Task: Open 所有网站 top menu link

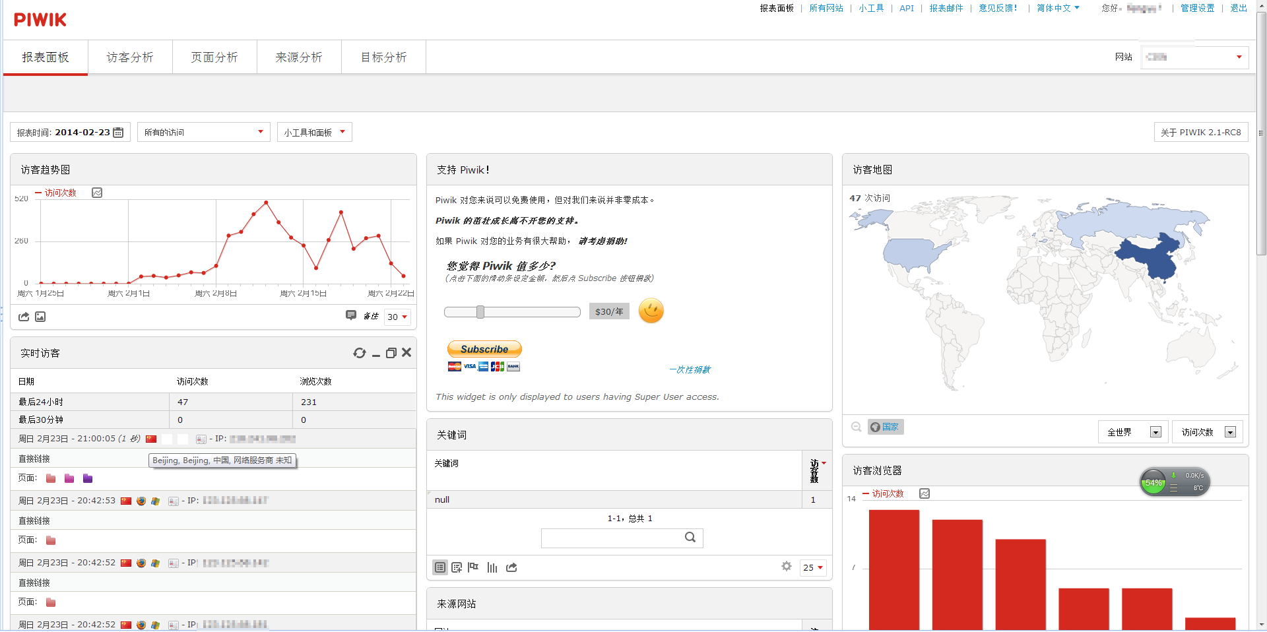Action: pyautogui.click(x=826, y=8)
